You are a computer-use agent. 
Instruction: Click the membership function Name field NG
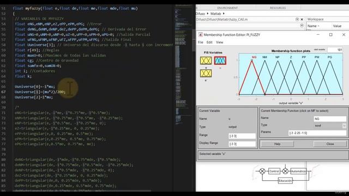(330, 119)
